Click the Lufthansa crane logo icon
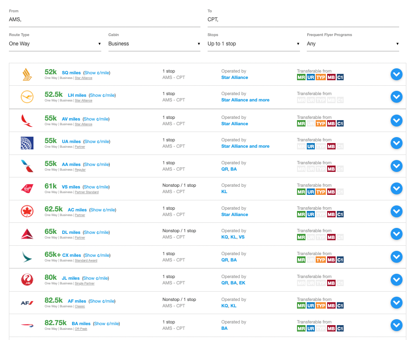The image size is (411, 340). coord(27,97)
